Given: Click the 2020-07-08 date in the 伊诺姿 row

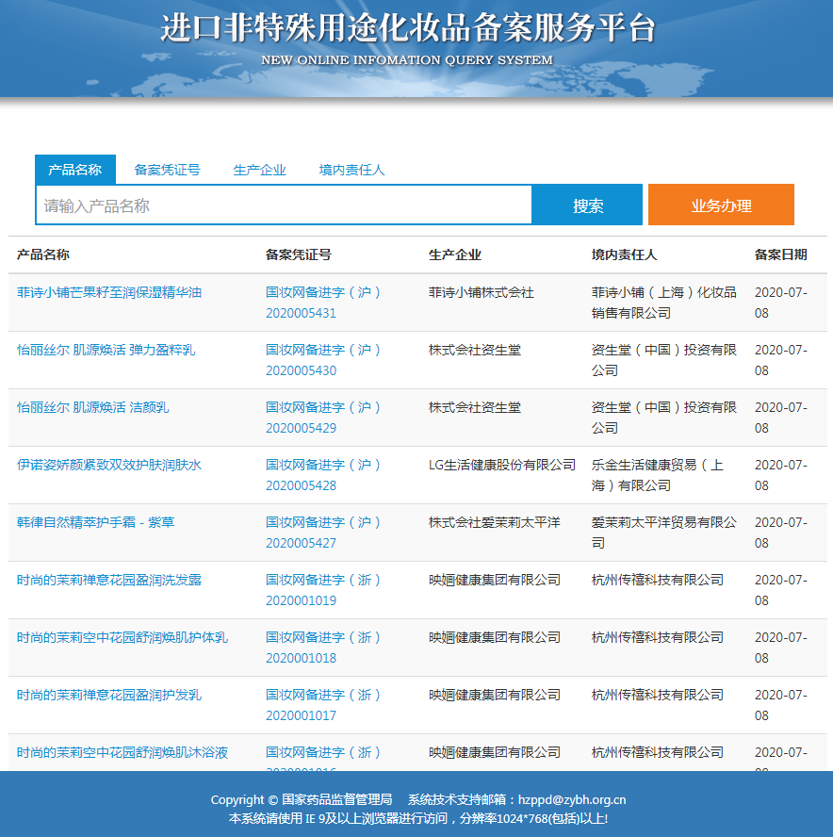Looking at the screenshot, I should click(x=781, y=475).
